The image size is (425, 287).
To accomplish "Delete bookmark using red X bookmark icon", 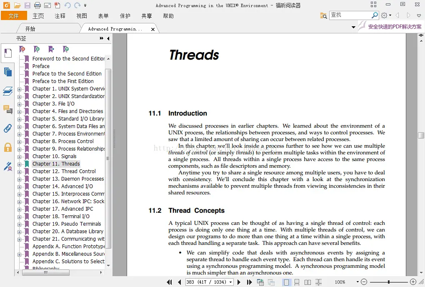I will 22,49.
